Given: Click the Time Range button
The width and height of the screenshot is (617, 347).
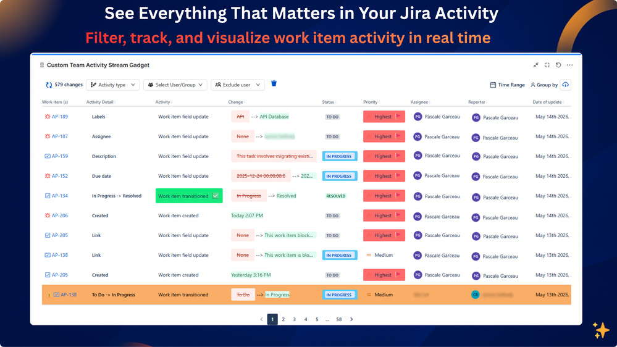Looking at the screenshot, I should tap(507, 85).
